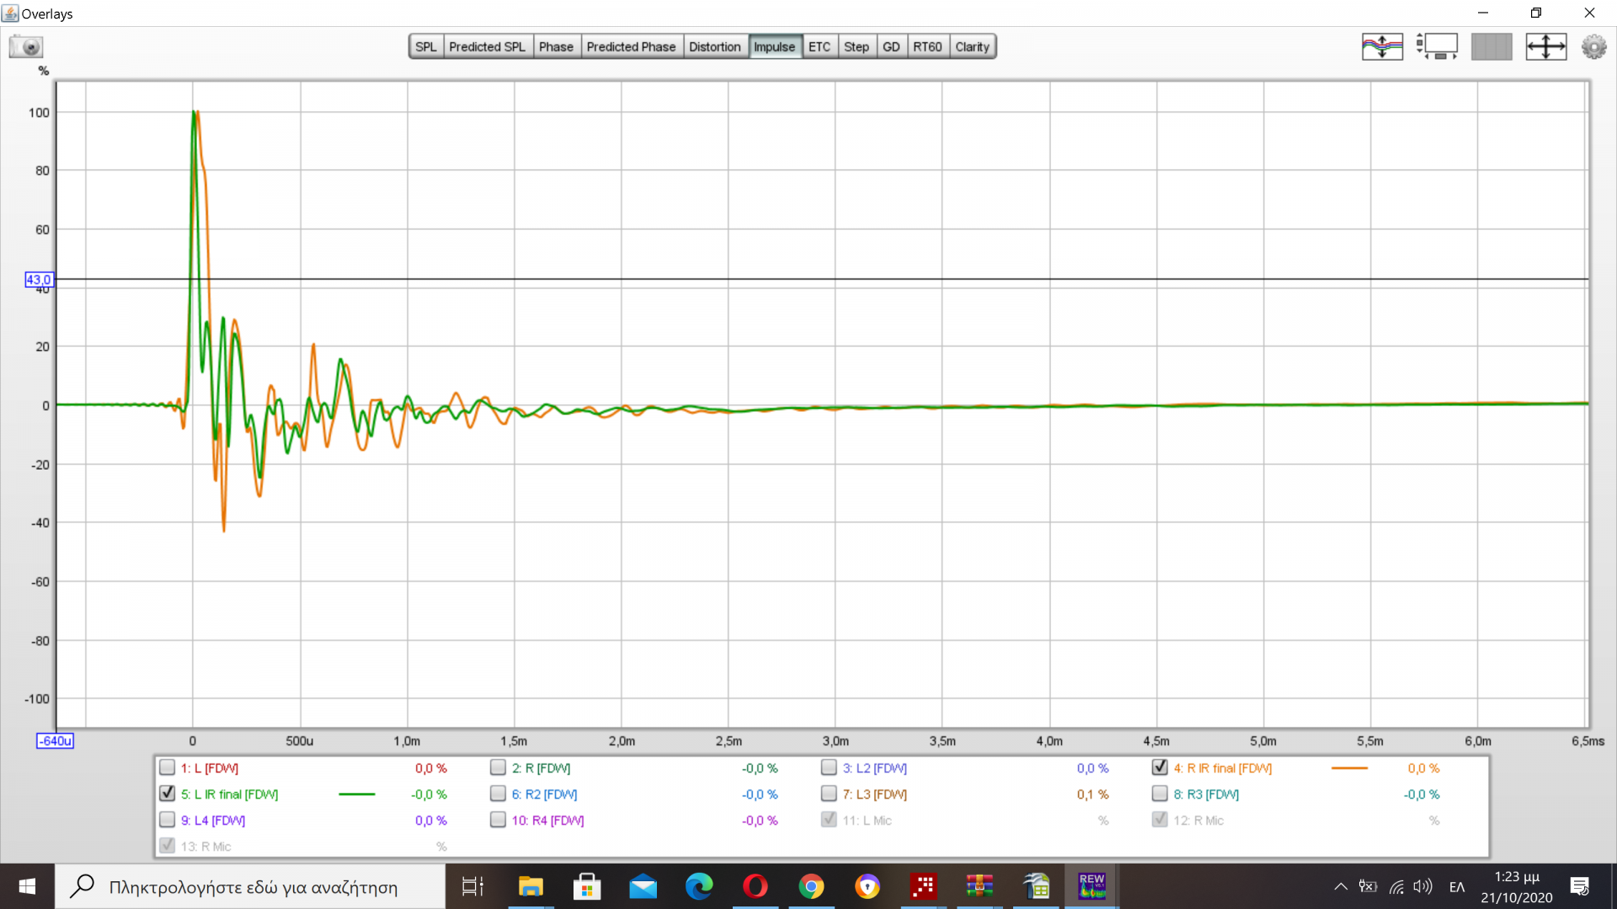The width and height of the screenshot is (1617, 909).
Task: Expand the system tray hidden icons chevron
Action: [1340, 886]
